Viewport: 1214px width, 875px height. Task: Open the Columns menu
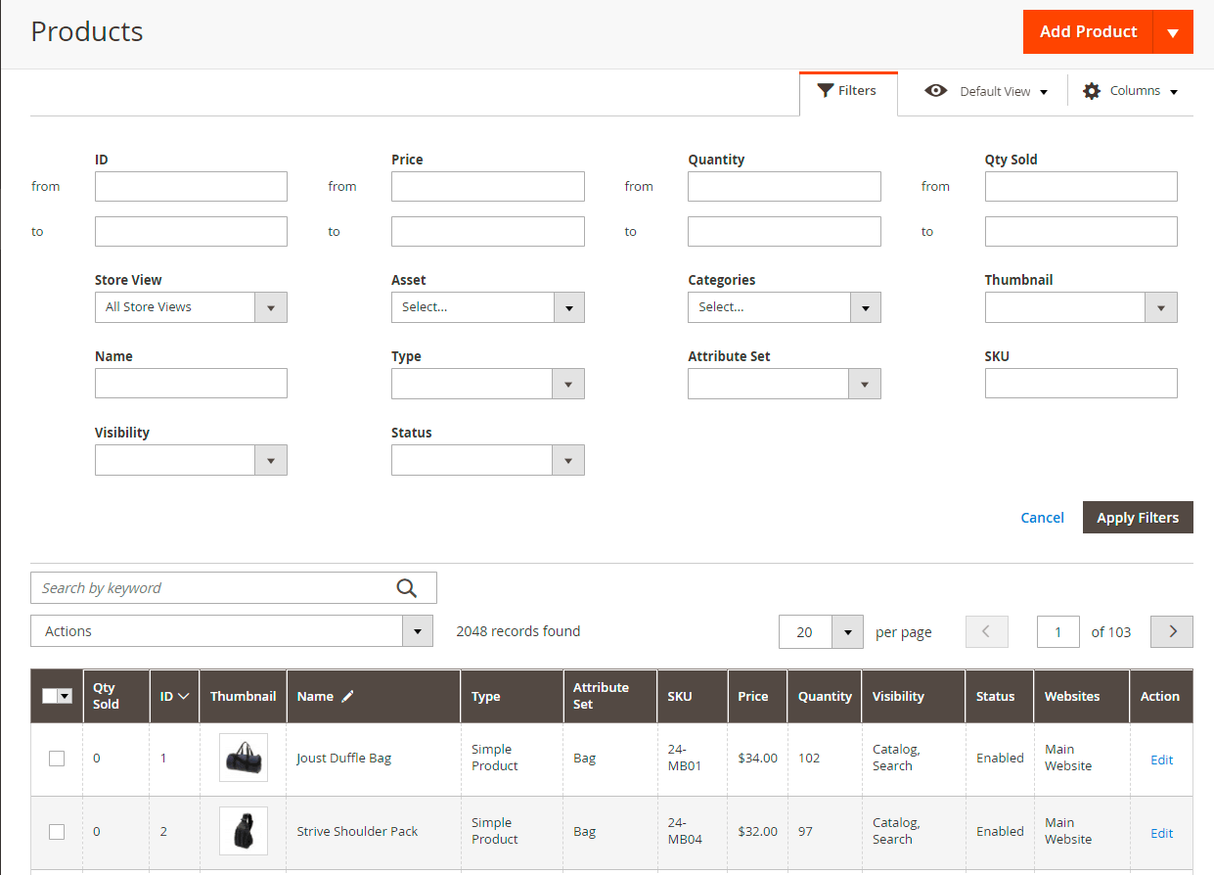pyautogui.click(x=1130, y=91)
